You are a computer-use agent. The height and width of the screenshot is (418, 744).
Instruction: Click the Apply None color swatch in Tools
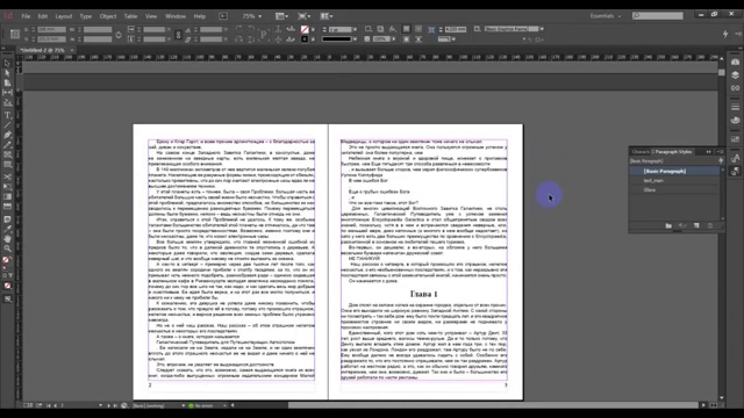click(8, 286)
